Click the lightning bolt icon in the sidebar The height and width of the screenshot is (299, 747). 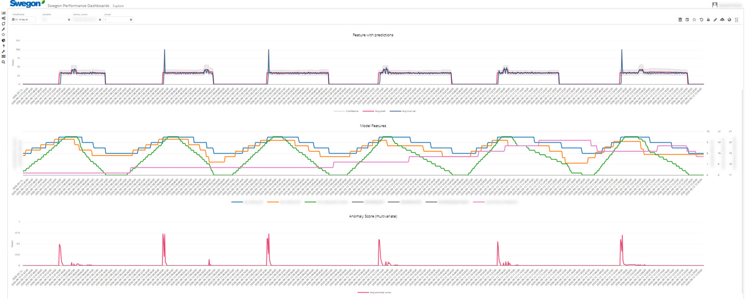click(x=3, y=46)
